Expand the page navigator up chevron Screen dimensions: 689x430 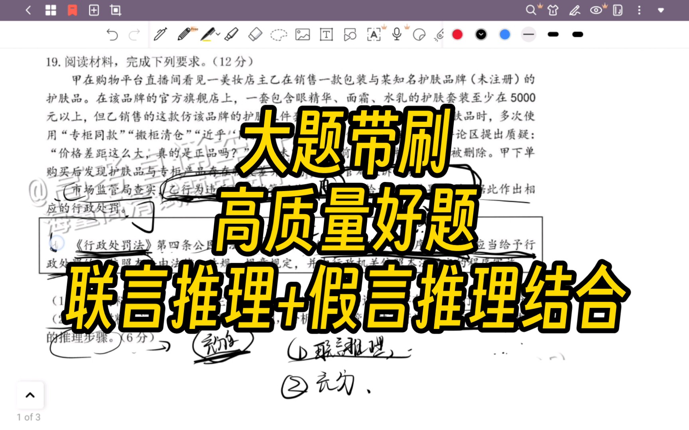[30, 395]
